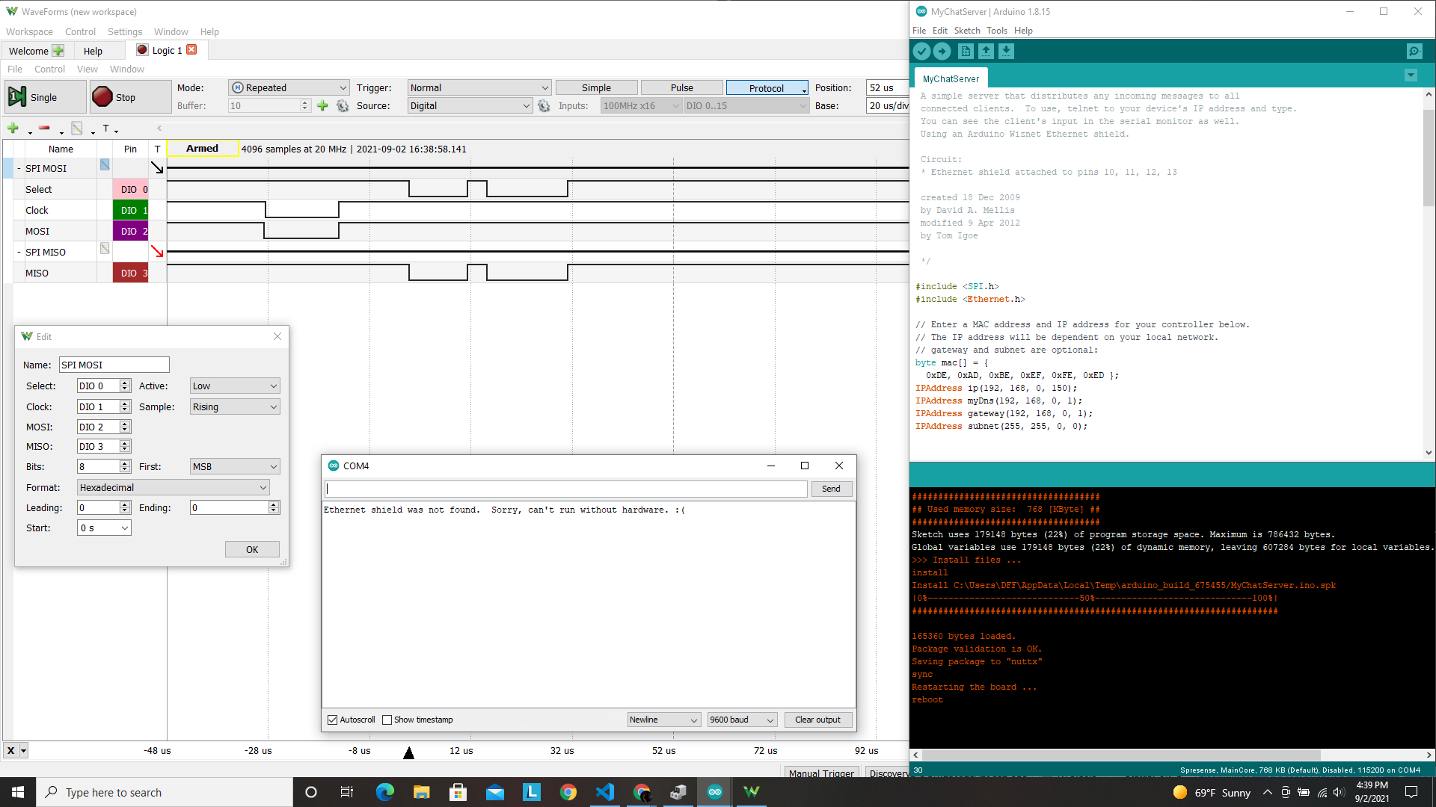Click the Arduino icon in the taskbar
The width and height of the screenshot is (1436, 807).
(715, 792)
